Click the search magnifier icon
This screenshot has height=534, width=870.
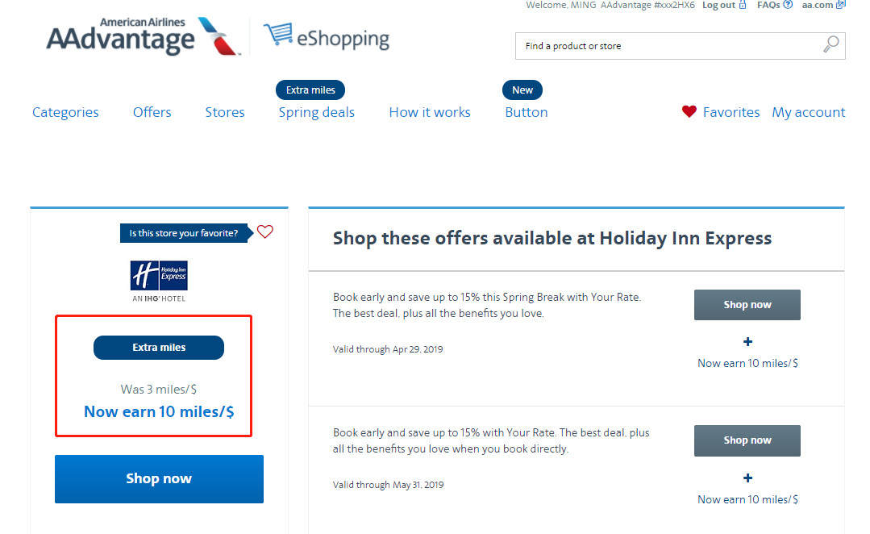coord(830,44)
